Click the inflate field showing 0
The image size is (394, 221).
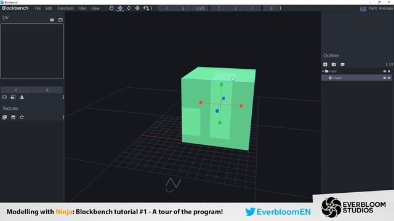coord(271,8)
